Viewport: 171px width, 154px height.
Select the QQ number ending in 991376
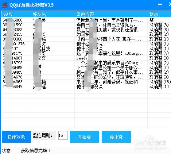(13, 44)
